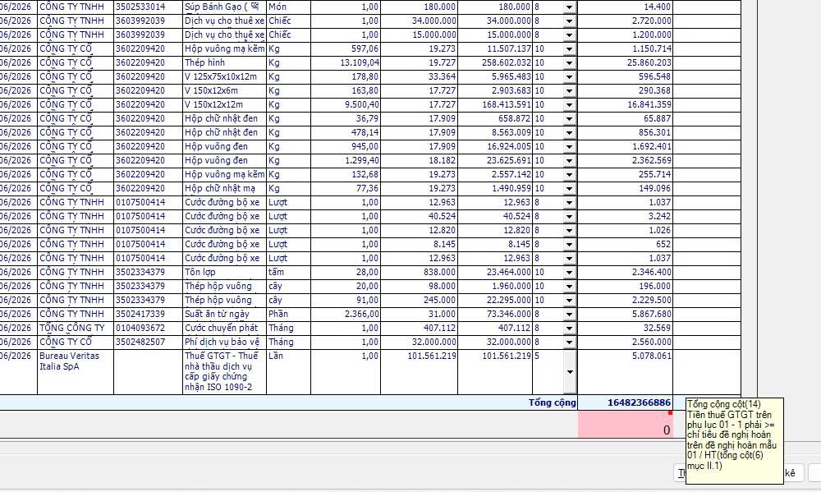Click tax amount 2.229.500
Screen dimensions: 821x492
pos(625,301)
